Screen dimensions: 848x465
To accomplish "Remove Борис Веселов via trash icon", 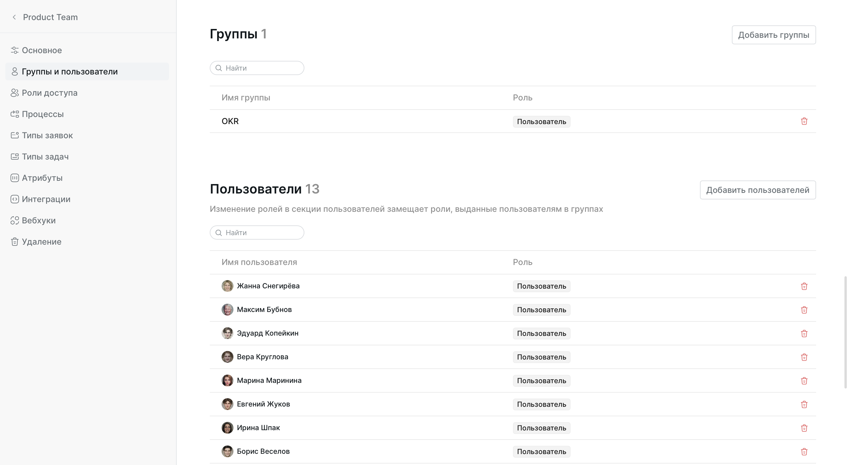I will (804, 451).
